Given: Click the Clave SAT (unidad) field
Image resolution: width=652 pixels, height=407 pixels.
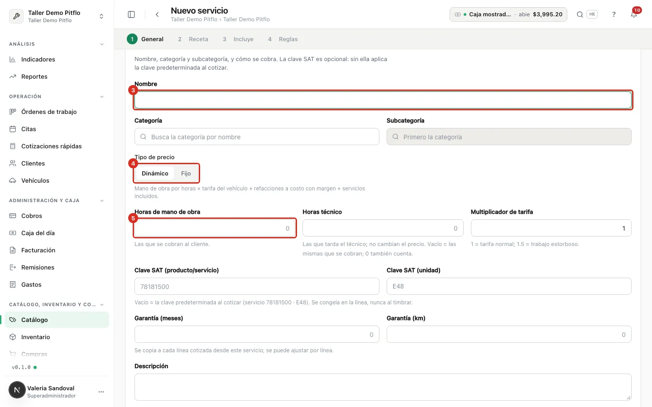Looking at the screenshot, I should click(509, 286).
